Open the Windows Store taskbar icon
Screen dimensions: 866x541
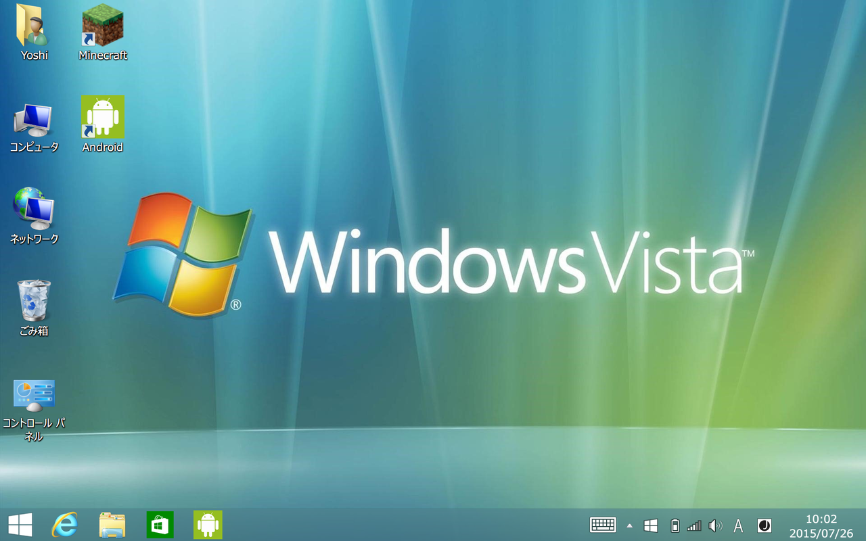coord(160,525)
